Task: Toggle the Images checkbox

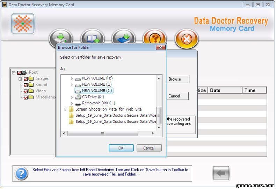Action: point(26,79)
